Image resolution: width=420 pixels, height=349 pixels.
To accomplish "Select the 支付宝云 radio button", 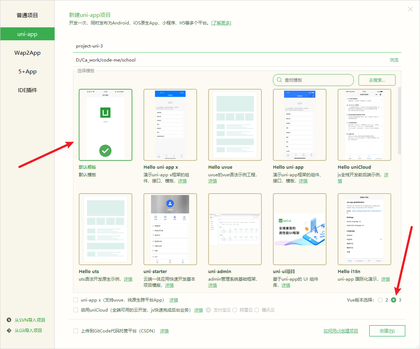I will [209, 310].
